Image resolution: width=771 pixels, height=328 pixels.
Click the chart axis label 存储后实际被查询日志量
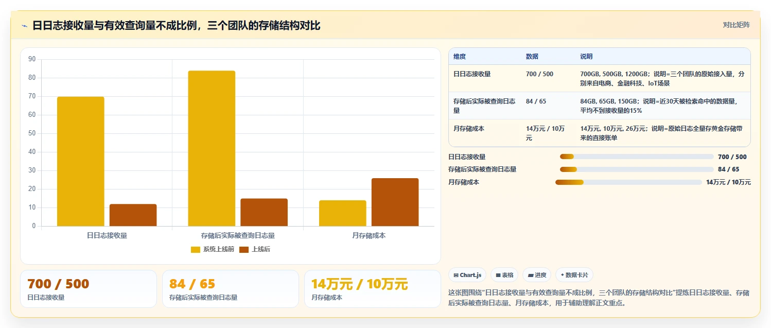[238, 235]
